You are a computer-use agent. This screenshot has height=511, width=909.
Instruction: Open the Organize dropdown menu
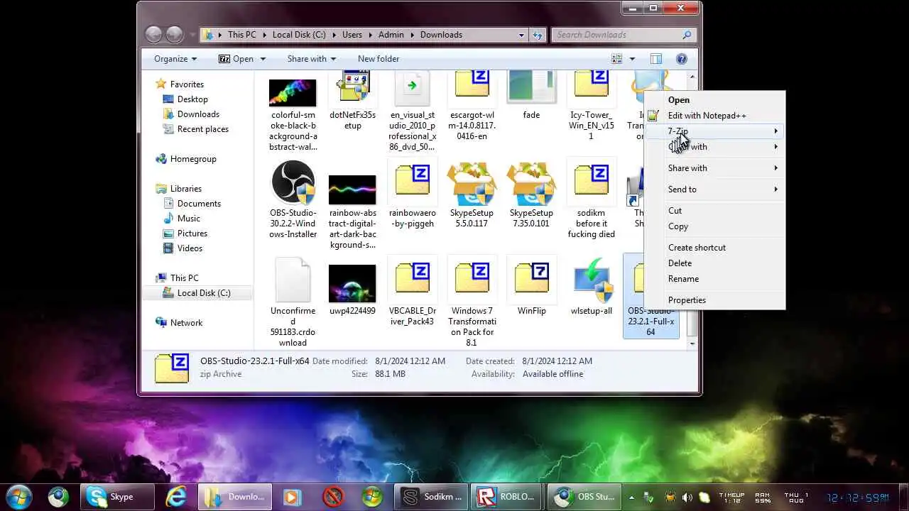175,59
